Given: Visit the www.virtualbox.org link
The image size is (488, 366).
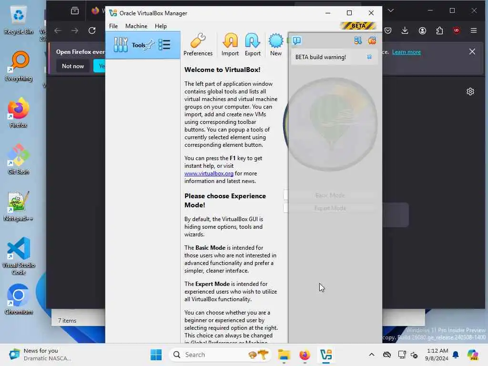Looking at the screenshot, I should pyautogui.click(x=209, y=173).
